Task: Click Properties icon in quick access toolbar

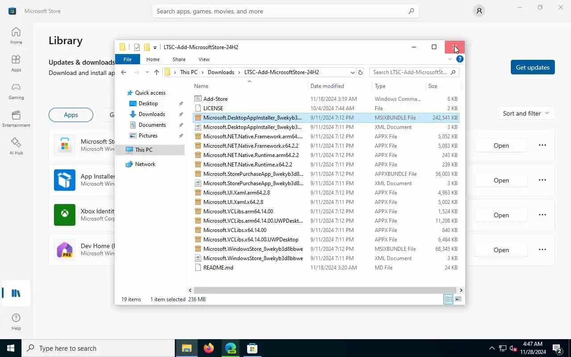Action: tap(137, 47)
